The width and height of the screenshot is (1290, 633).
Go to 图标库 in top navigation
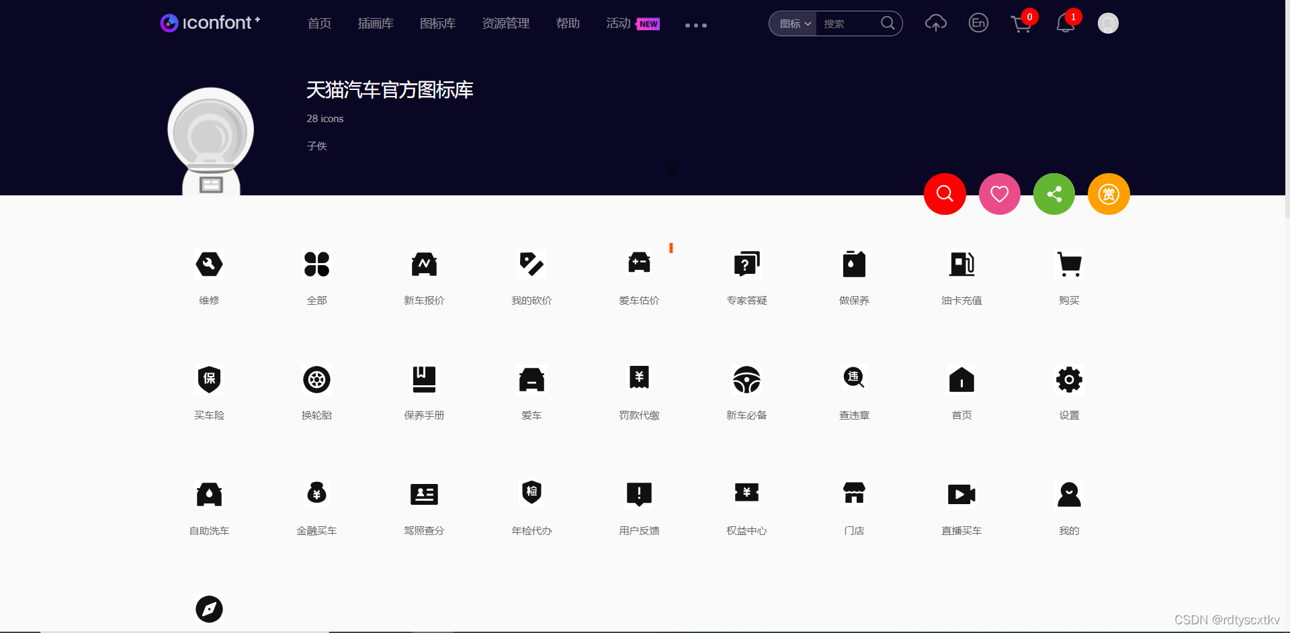click(437, 23)
